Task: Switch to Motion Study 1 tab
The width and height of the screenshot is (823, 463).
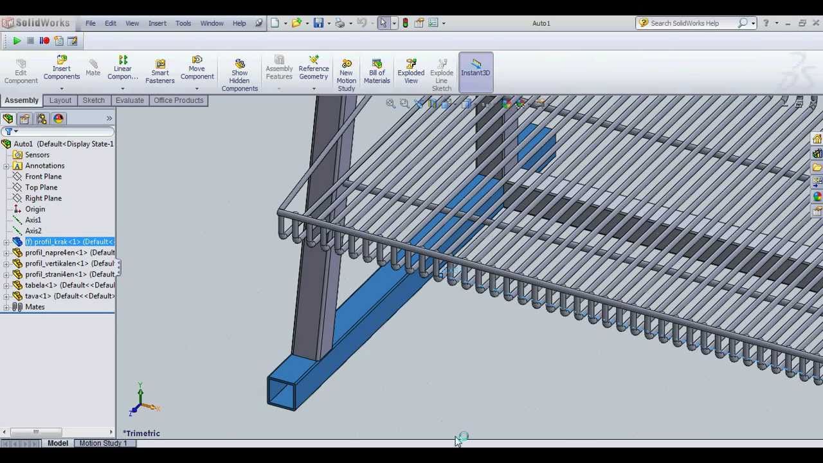Action: pyautogui.click(x=104, y=443)
